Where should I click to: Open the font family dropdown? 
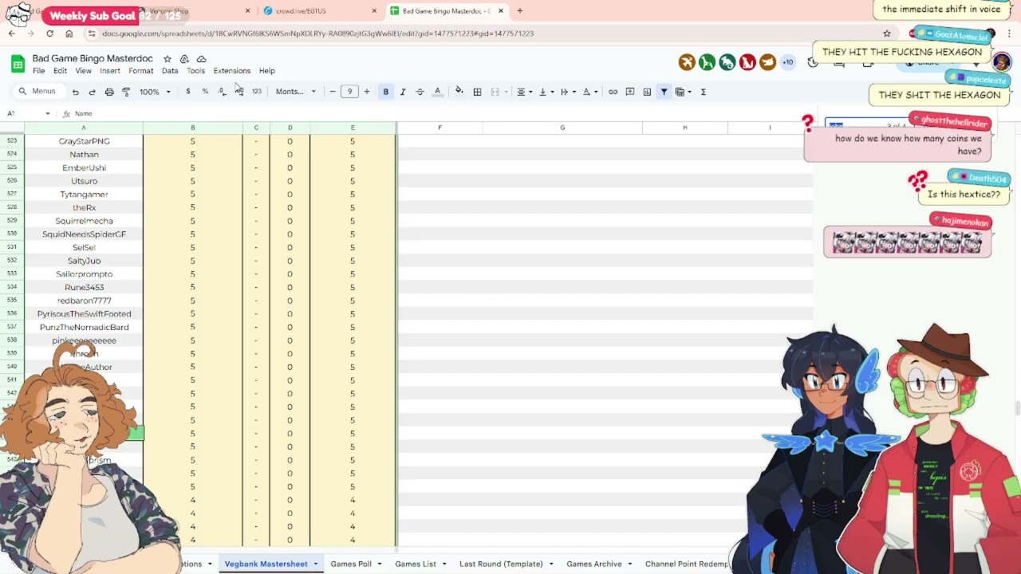pos(295,92)
